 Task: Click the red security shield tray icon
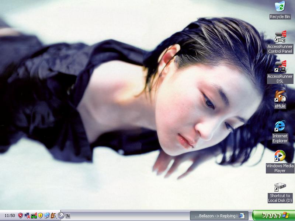click(20, 215)
